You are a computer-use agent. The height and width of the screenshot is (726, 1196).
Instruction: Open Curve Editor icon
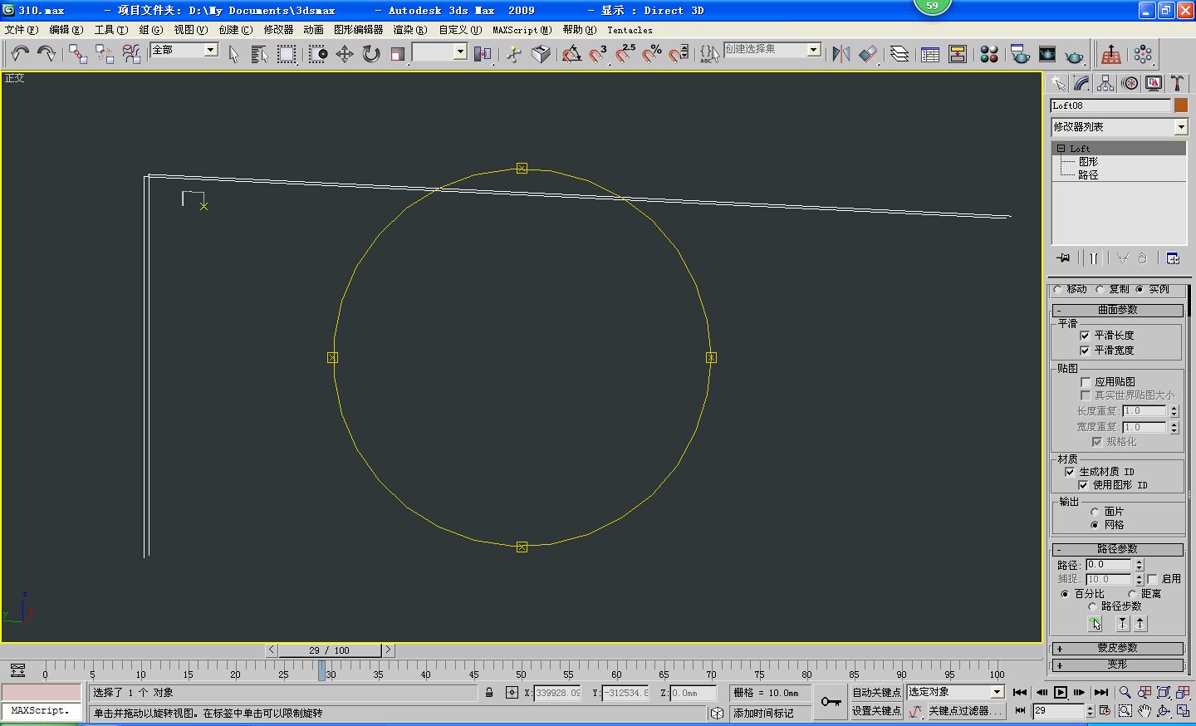(x=930, y=54)
